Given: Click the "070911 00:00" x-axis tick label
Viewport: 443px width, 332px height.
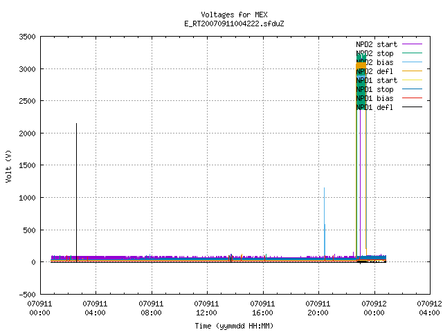Looking at the screenshot, I should tap(40, 308).
